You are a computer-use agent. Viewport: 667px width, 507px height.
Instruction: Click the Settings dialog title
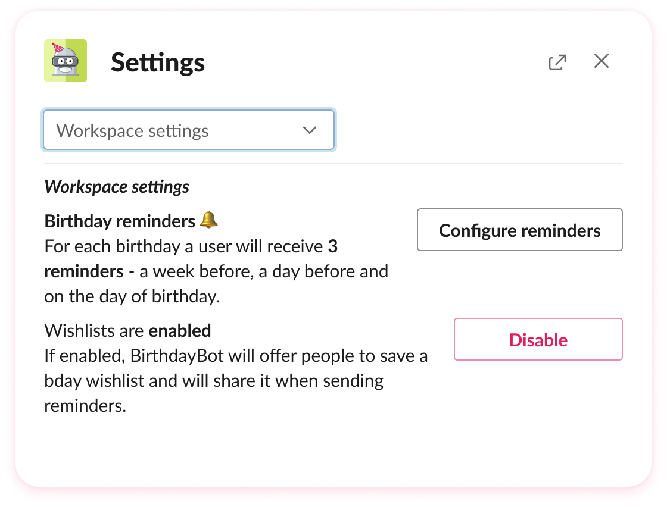click(157, 62)
